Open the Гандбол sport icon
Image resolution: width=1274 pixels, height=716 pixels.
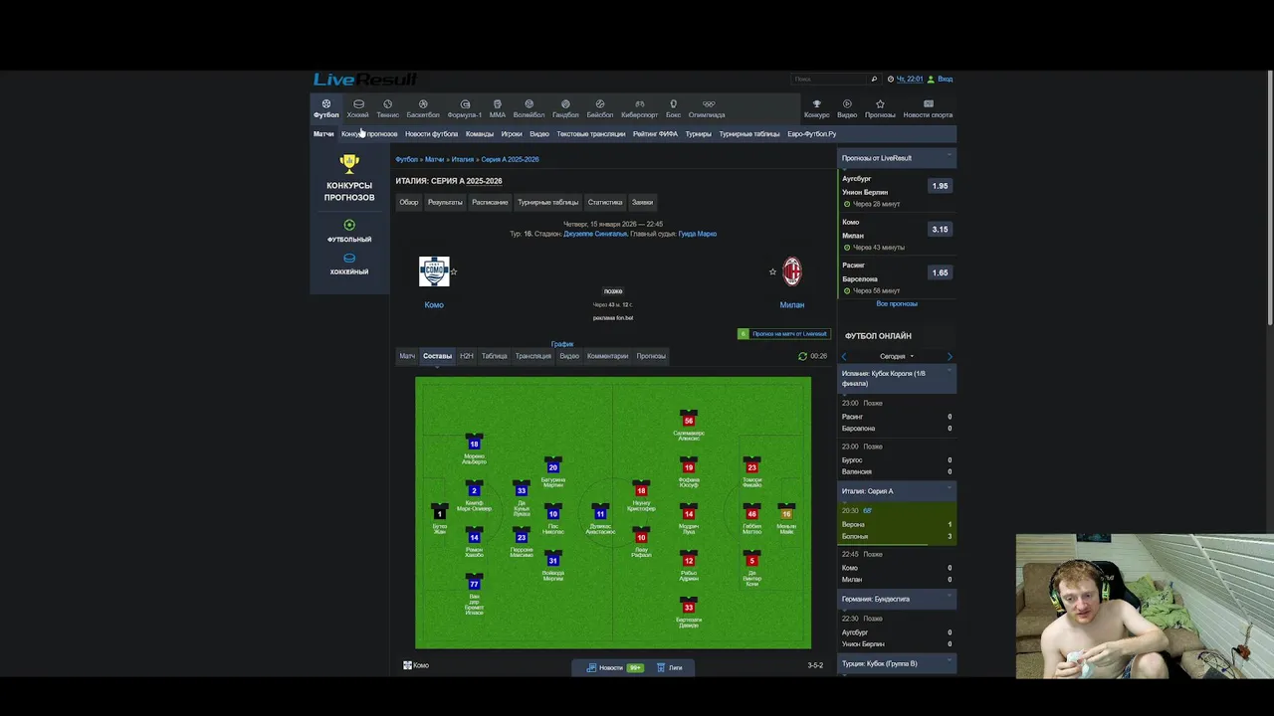(565, 108)
